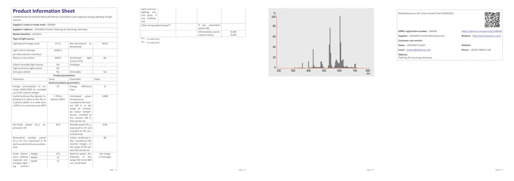Click the EPREL QR code image
Screen dimensions: 514x181
click(493, 20)
